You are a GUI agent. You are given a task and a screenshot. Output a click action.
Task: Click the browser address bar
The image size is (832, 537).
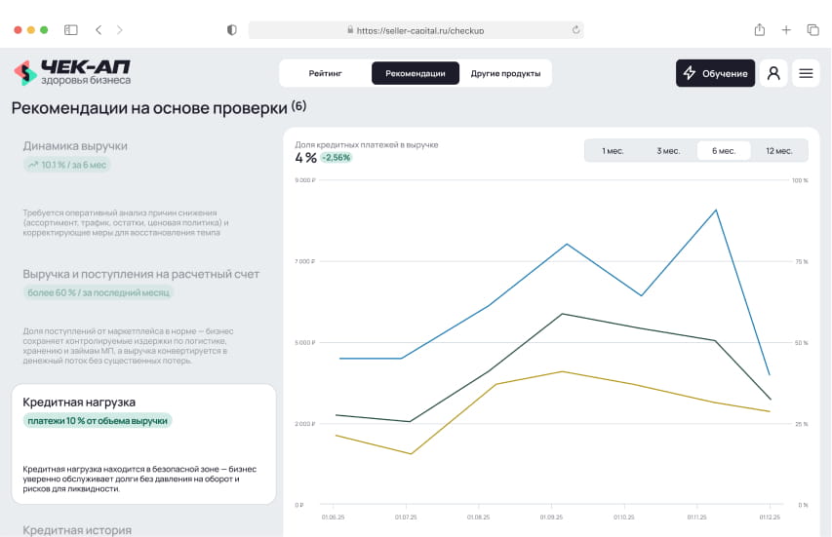pos(416,30)
